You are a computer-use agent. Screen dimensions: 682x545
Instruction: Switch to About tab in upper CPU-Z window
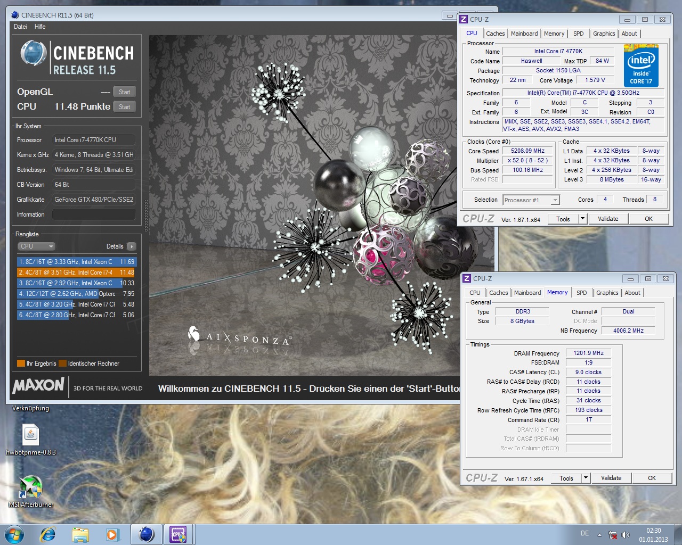629,34
